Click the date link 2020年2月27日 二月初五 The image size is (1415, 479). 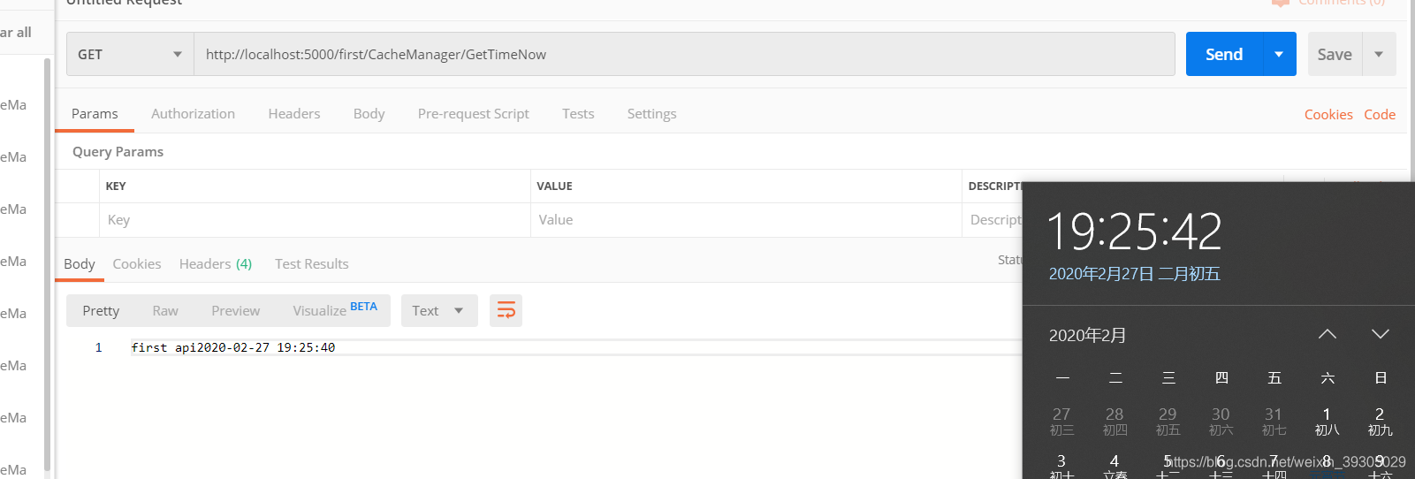tap(1134, 274)
